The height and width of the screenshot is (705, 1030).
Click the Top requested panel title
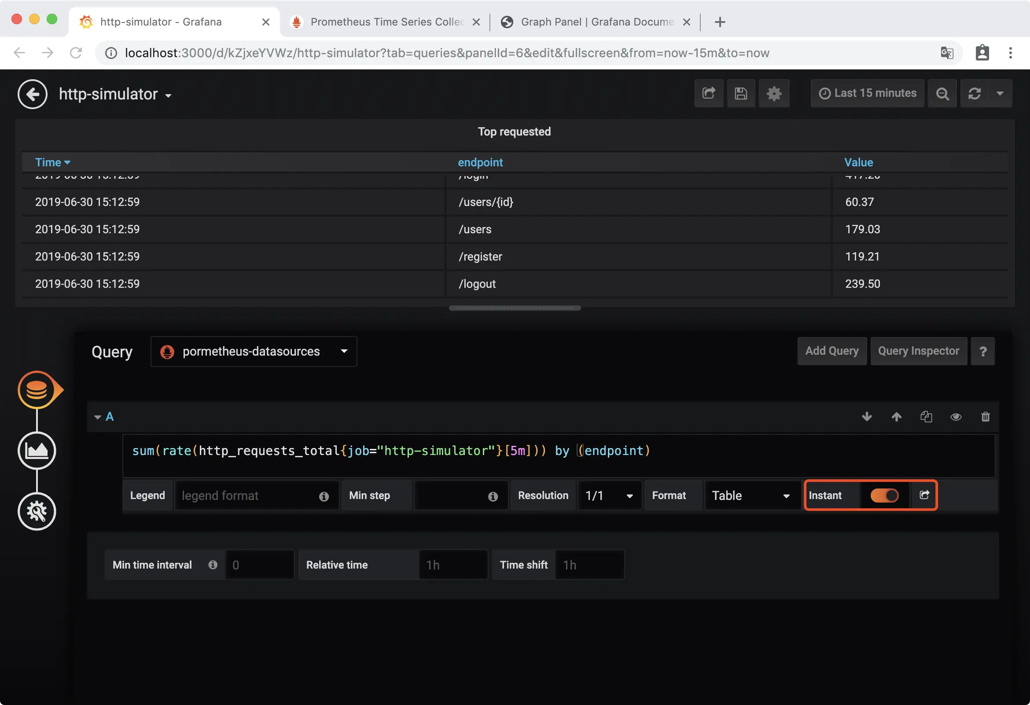click(x=514, y=132)
